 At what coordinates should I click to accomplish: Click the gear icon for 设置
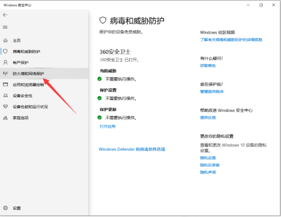coord(5,208)
